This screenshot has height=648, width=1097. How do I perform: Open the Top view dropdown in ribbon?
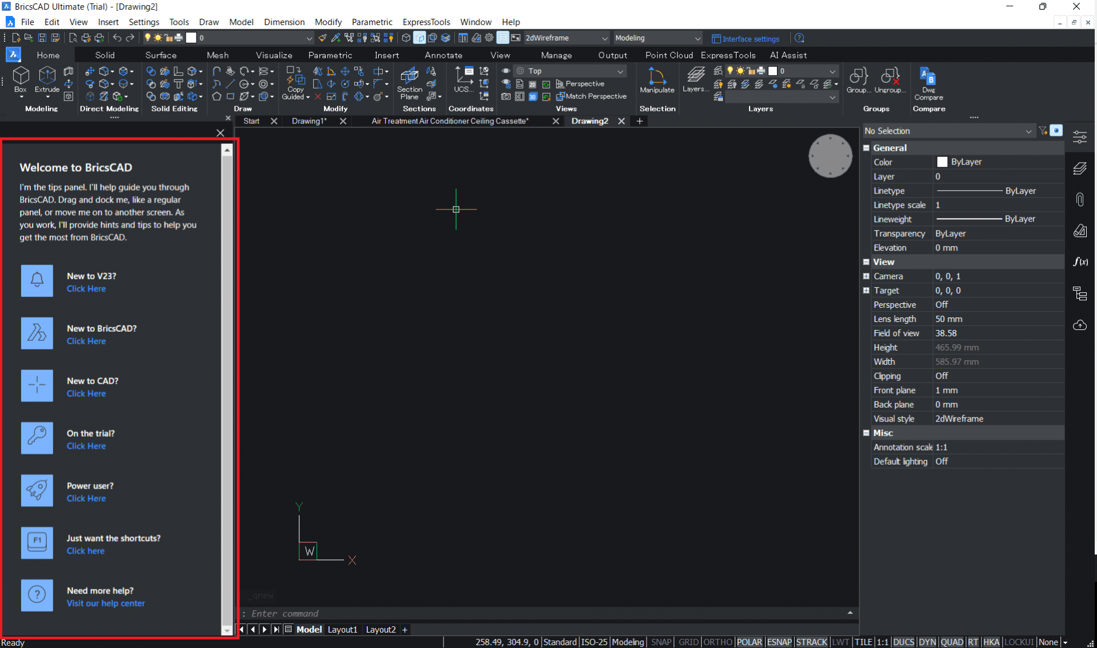tap(569, 71)
